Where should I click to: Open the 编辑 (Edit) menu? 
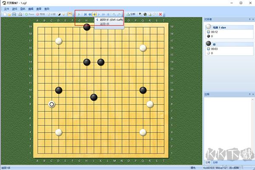coord(31,9)
